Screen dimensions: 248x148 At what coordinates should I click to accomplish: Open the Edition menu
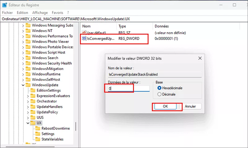22,13
